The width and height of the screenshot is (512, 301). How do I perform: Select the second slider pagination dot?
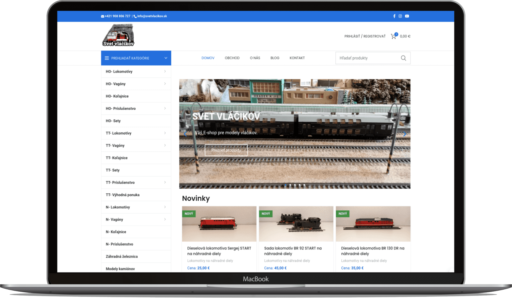click(290, 185)
